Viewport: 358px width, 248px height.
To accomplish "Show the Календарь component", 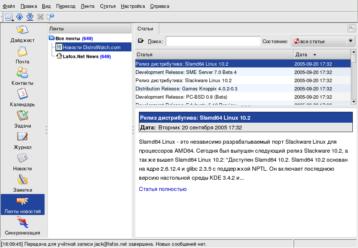I will 22,98.
